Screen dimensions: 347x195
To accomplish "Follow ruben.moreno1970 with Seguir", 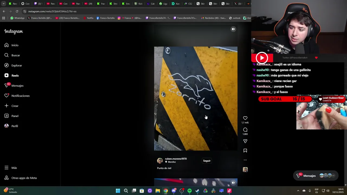I will click(x=207, y=161).
